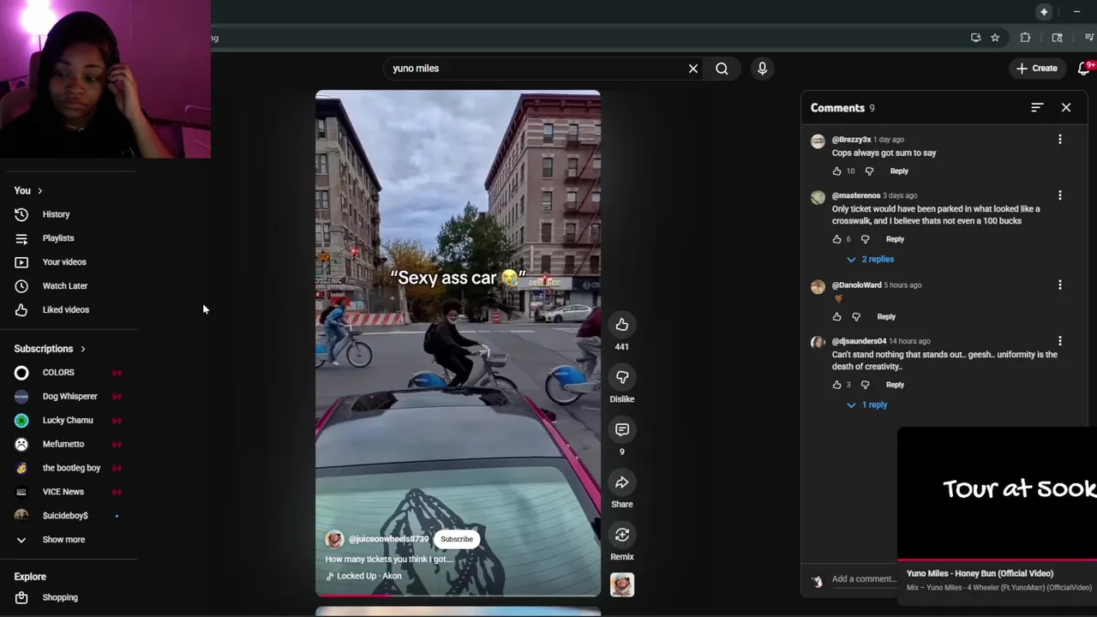Reply to the @DanoloWard comment

coord(886,317)
